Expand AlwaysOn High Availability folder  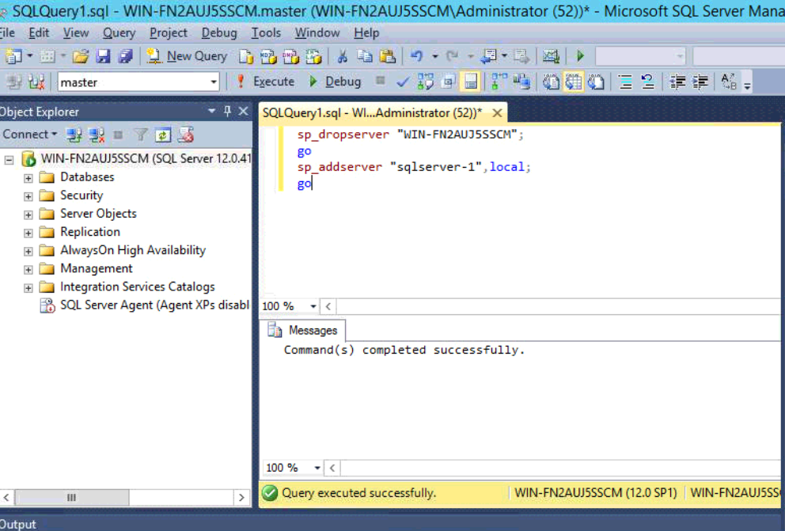(28, 251)
